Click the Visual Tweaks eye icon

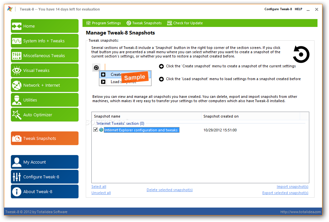(x=16, y=70)
